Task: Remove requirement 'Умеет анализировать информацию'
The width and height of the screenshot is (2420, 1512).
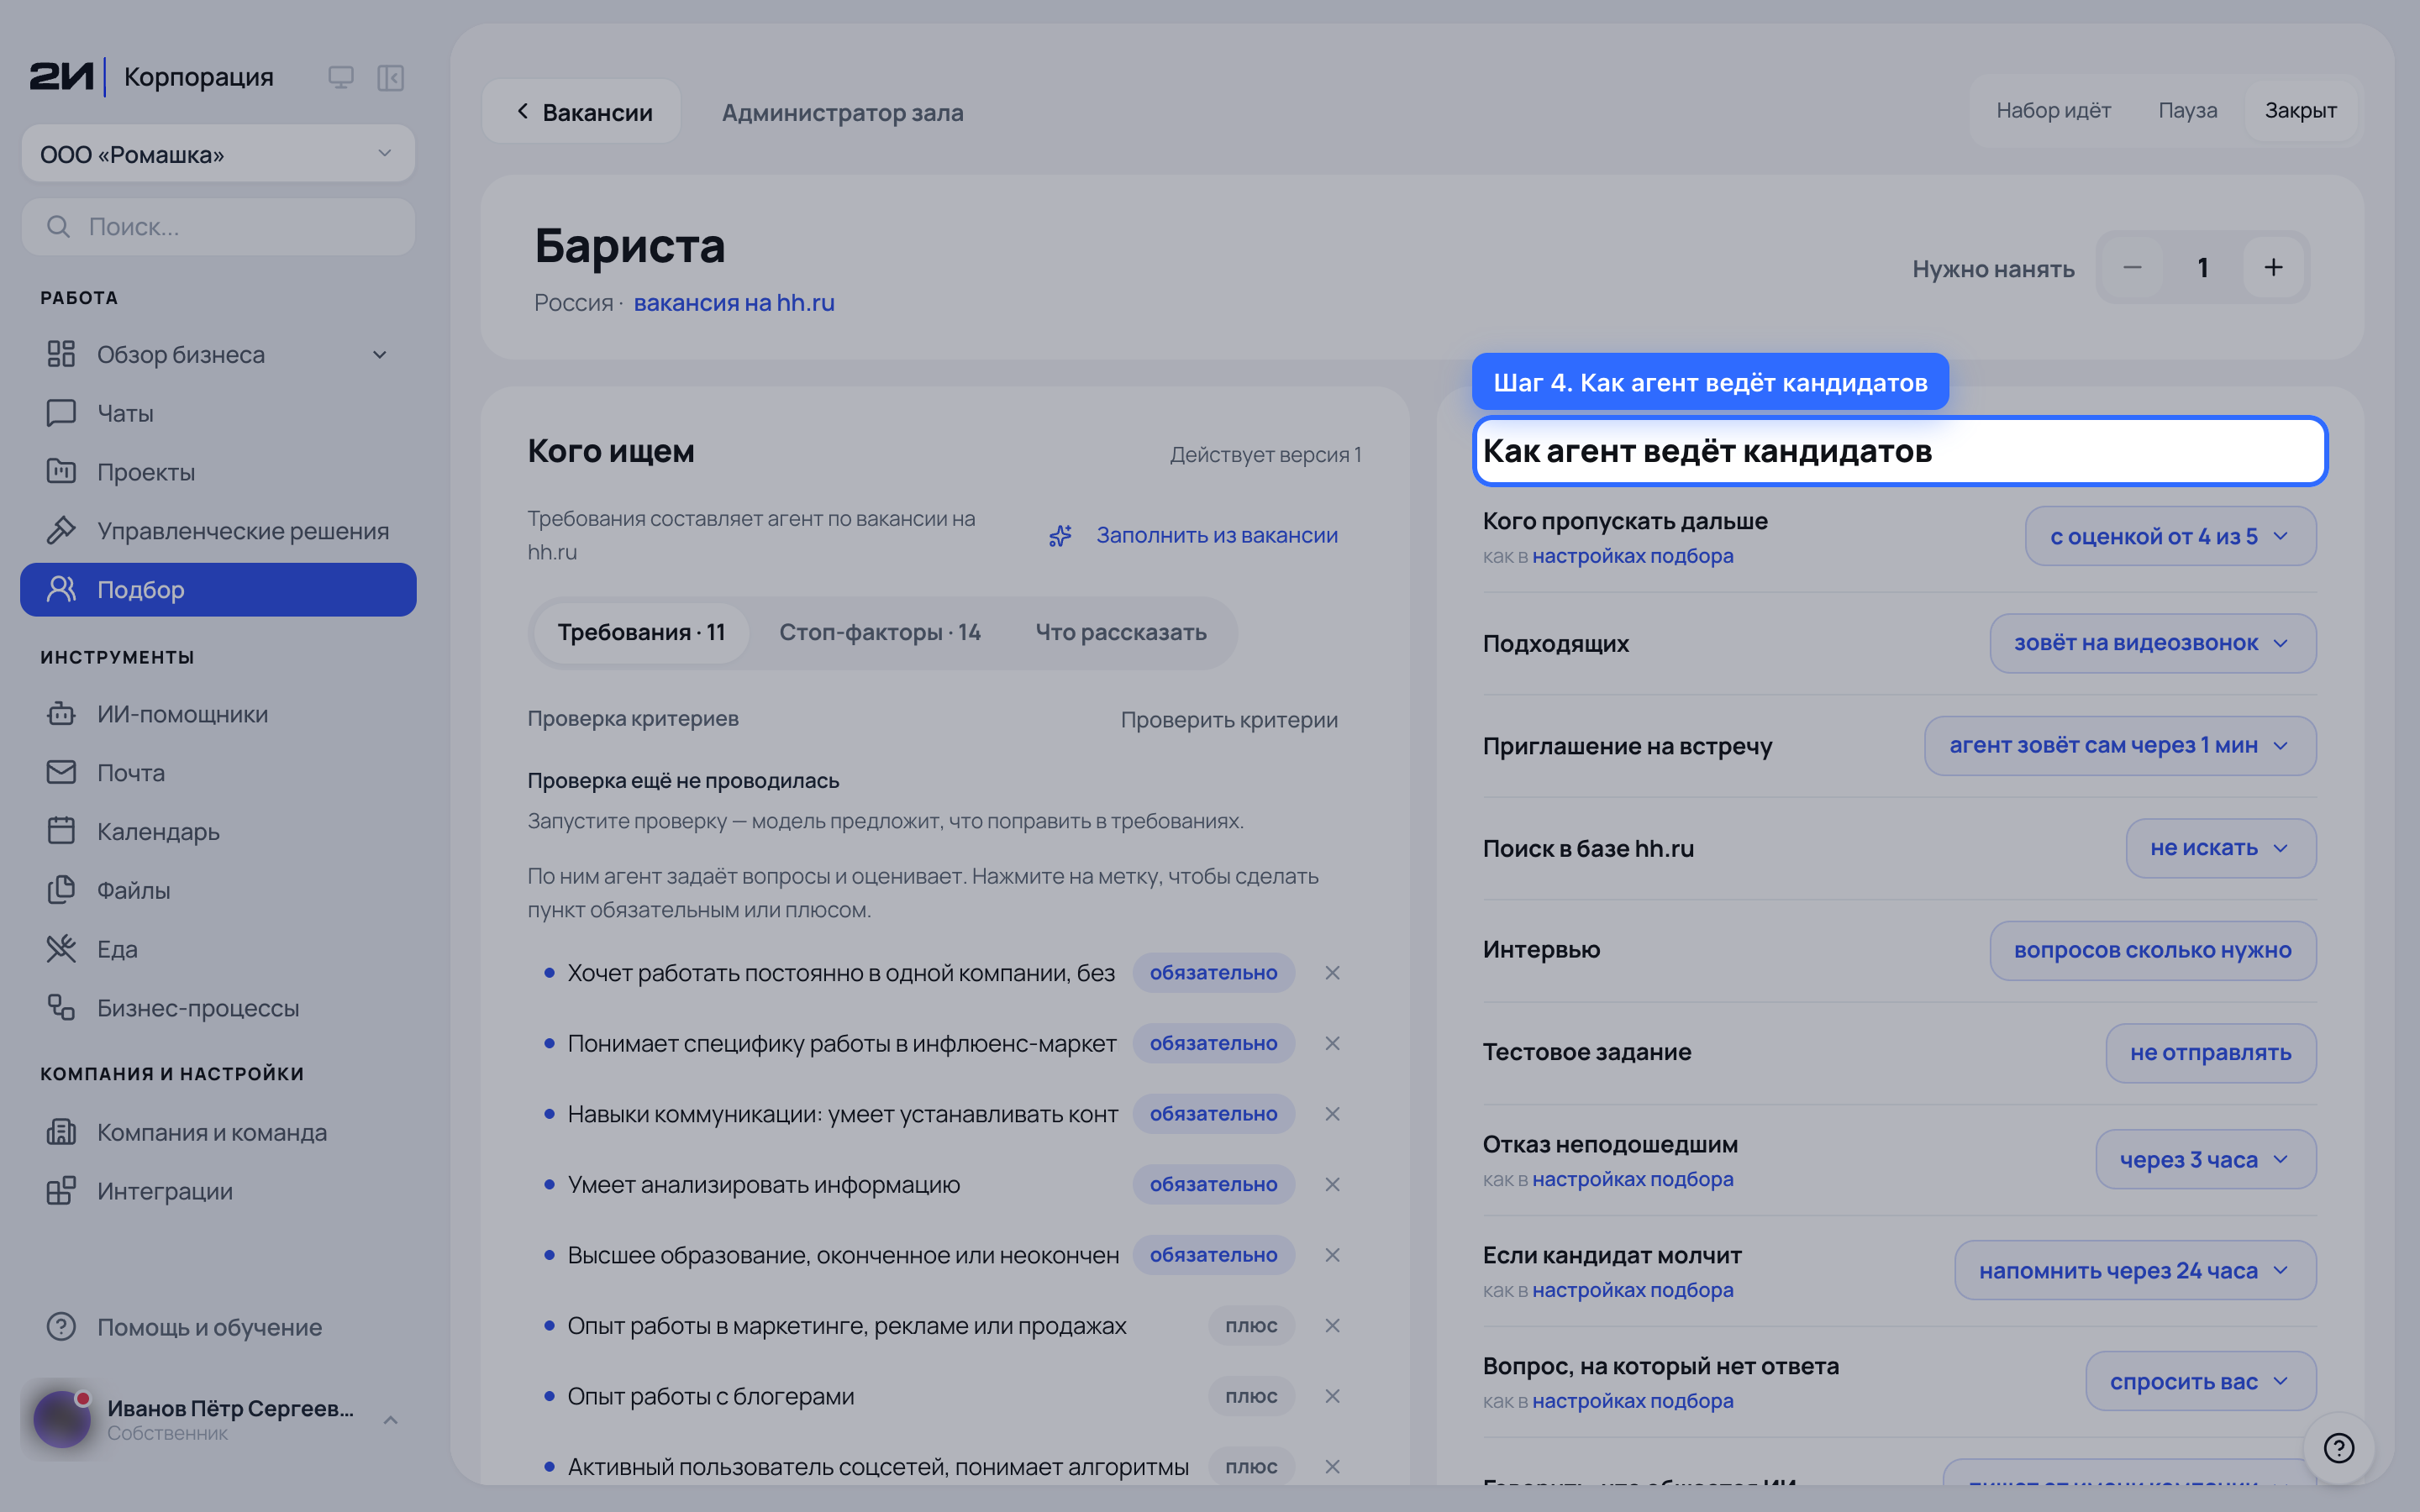Action: [1332, 1184]
